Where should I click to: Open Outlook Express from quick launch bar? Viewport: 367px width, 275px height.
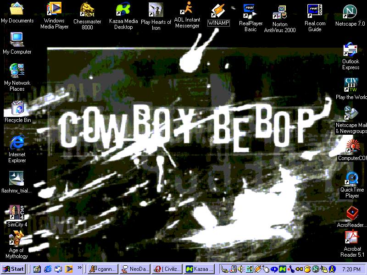[58, 269]
